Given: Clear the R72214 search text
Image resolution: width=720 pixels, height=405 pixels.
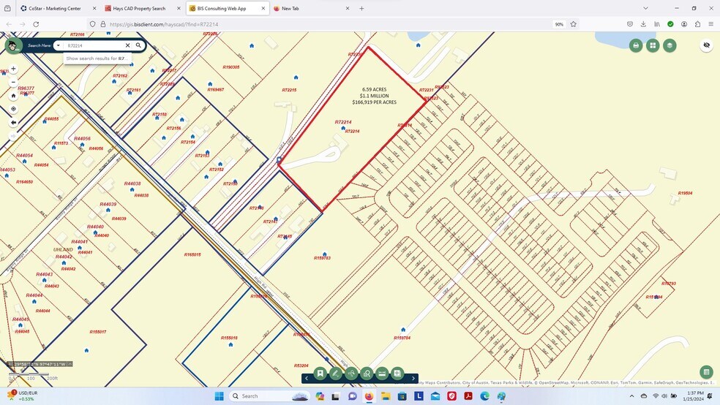Looking at the screenshot, I should 127,45.
